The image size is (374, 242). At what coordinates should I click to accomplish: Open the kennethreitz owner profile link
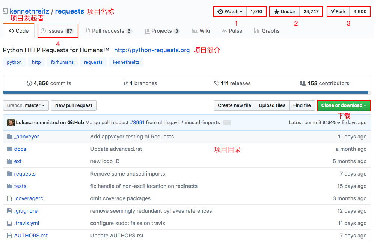coord(29,11)
